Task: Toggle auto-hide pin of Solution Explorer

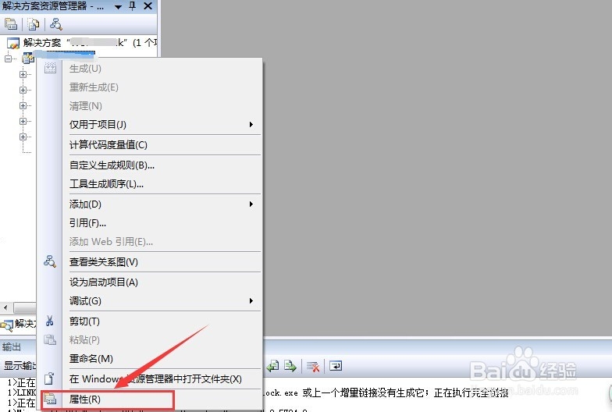Action: [133, 6]
